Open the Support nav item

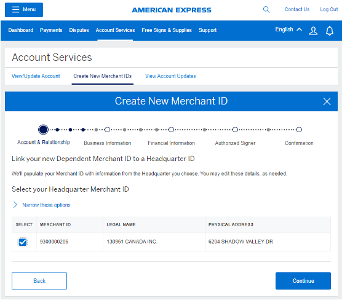point(207,30)
